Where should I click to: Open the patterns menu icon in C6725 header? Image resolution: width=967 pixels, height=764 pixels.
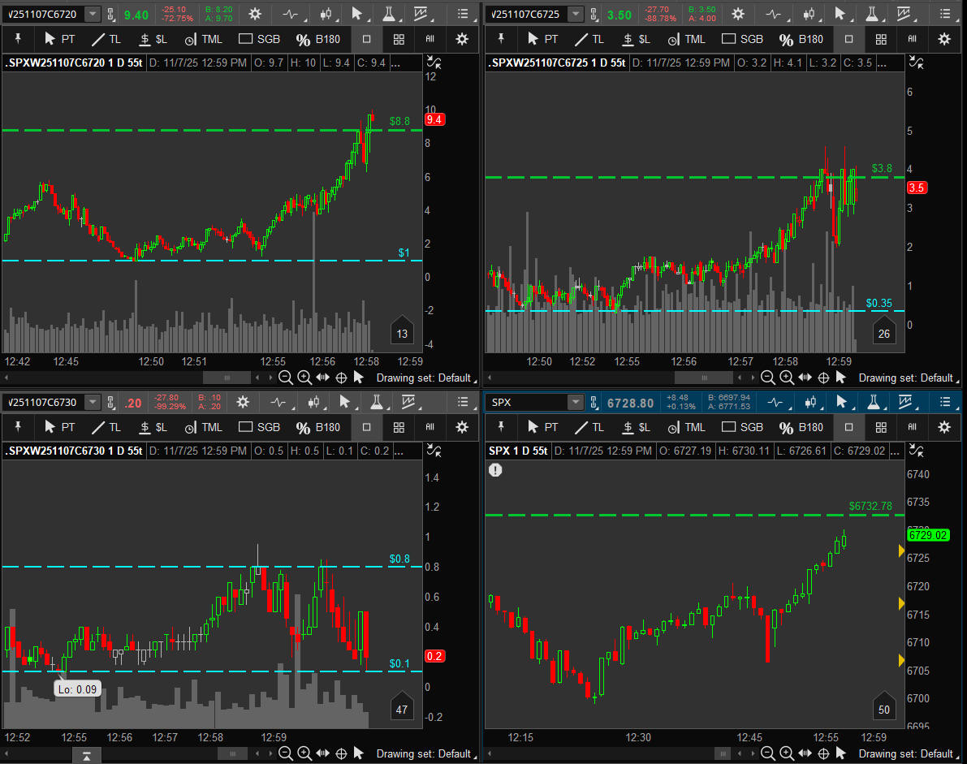tap(904, 14)
